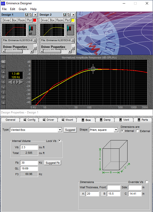
Task: Click the Fb frequency input field
Action: click(29, 163)
